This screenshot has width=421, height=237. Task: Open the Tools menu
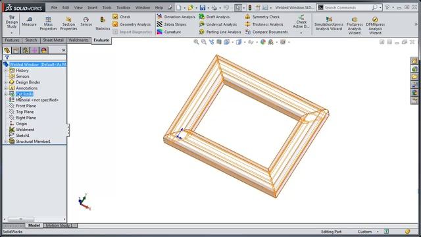click(x=107, y=7)
